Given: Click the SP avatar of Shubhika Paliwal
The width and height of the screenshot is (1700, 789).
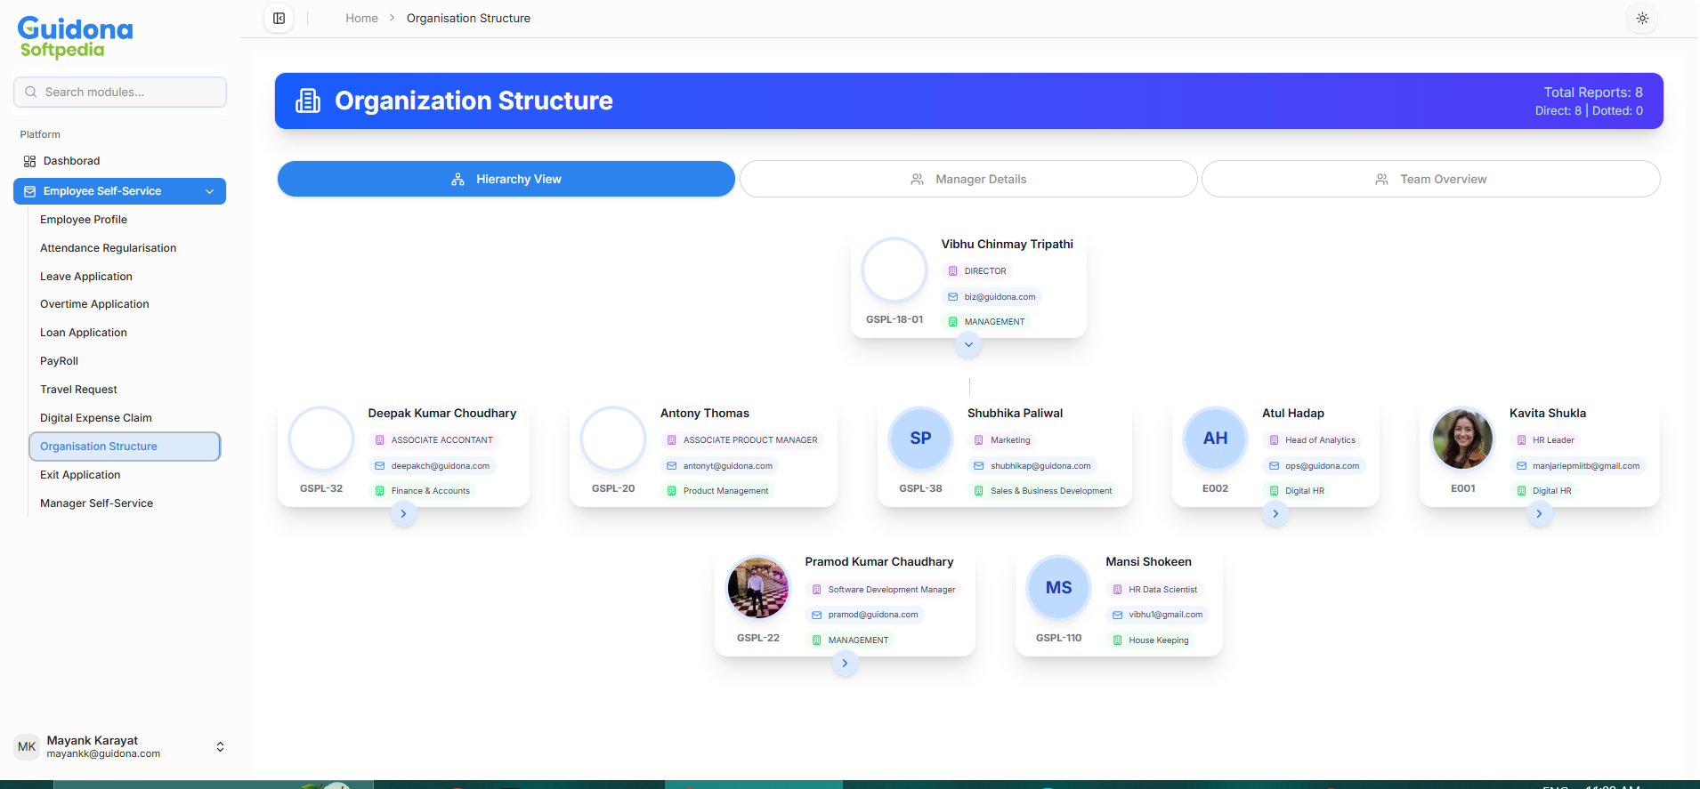Looking at the screenshot, I should pyautogui.click(x=920, y=439).
